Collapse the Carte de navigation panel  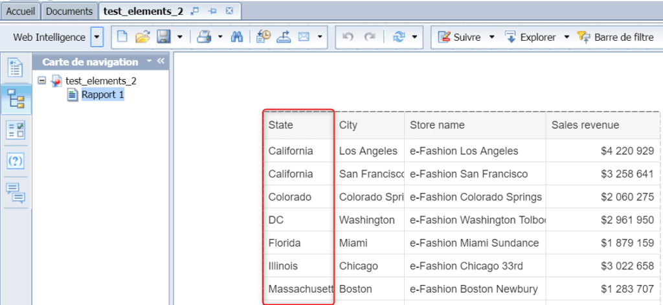[x=161, y=62]
